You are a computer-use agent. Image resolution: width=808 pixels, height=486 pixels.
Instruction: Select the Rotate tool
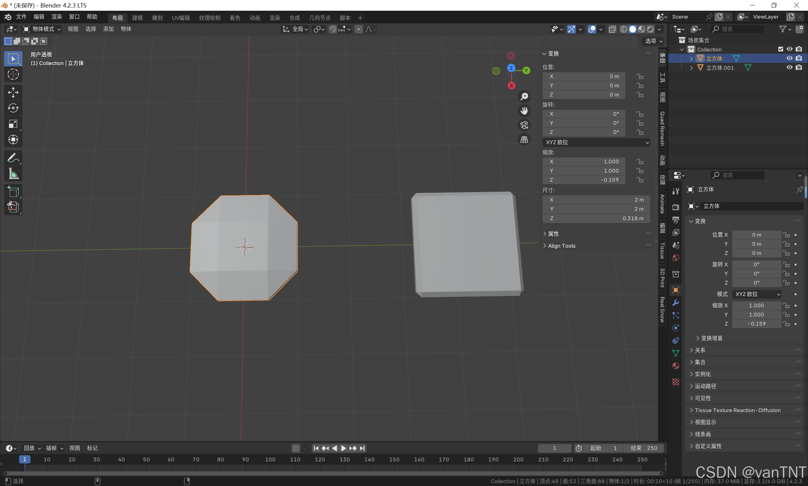(x=13, y=108)
